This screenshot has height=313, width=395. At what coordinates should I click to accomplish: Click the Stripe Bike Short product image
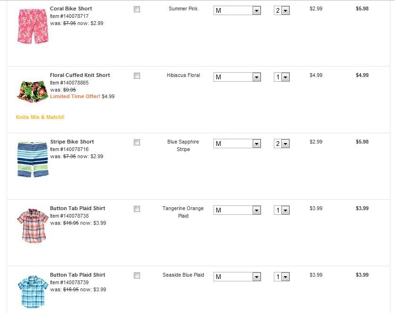[33, 159]
